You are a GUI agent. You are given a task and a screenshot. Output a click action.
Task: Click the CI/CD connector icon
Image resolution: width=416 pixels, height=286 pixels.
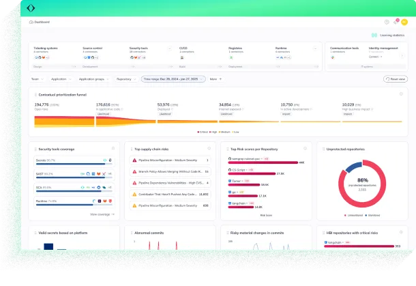tap(182, 57)
